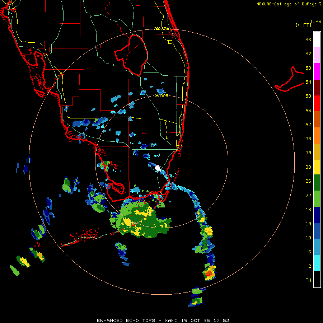Select the 62 value on the legend

click(308, 54)
